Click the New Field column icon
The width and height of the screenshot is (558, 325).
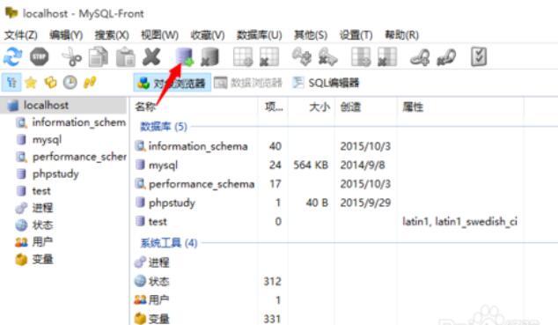361,57
